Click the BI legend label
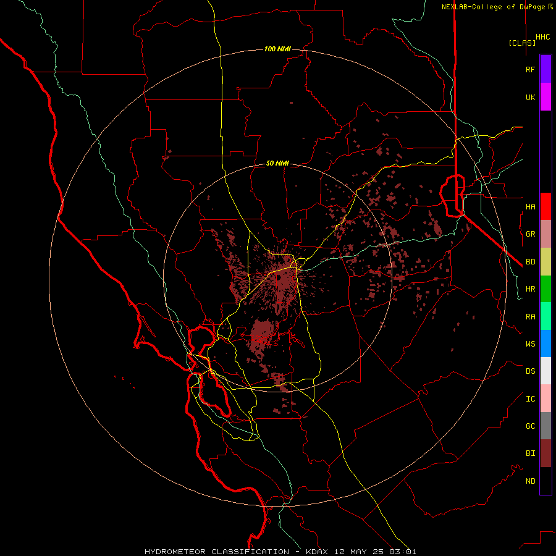The width and height of the screenshot is (556, 556). coord(530,453)
